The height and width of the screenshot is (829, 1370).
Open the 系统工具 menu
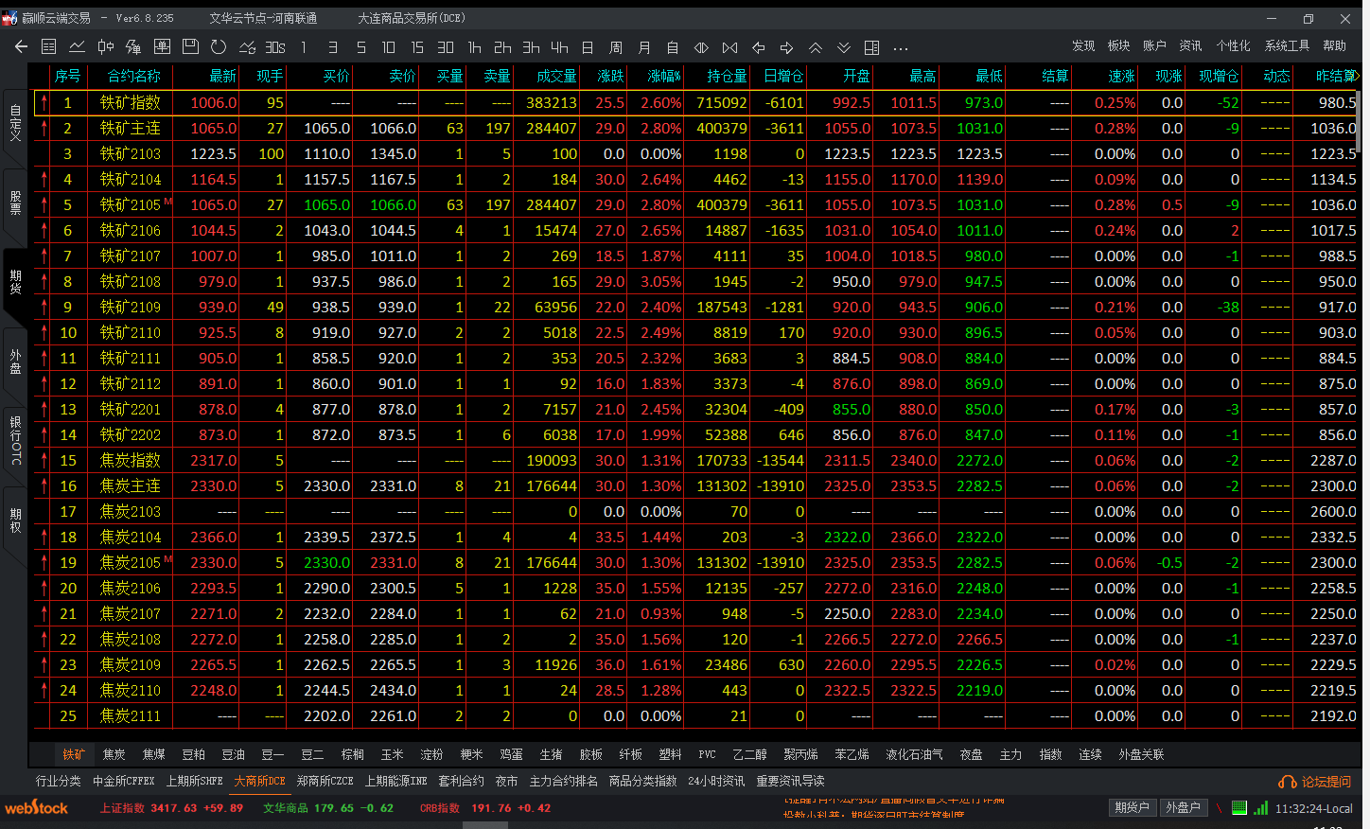pos(1287,45)
